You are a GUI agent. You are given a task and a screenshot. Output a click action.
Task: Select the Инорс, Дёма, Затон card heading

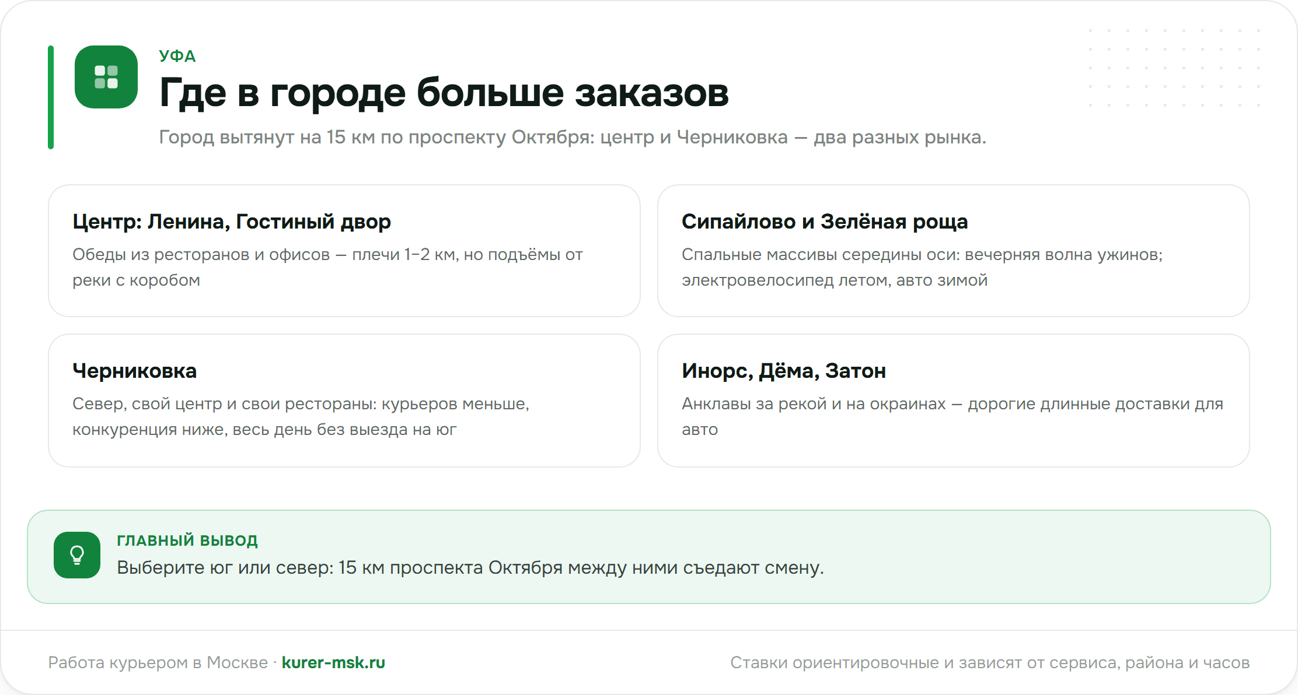click(x=784, y=371)
